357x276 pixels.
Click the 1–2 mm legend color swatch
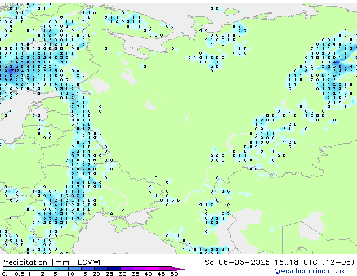(35, 269)
